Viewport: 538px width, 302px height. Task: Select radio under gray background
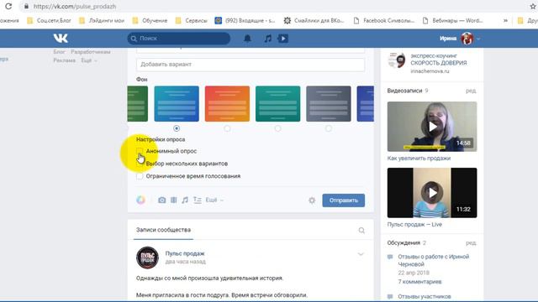click(x=329, y=128)
